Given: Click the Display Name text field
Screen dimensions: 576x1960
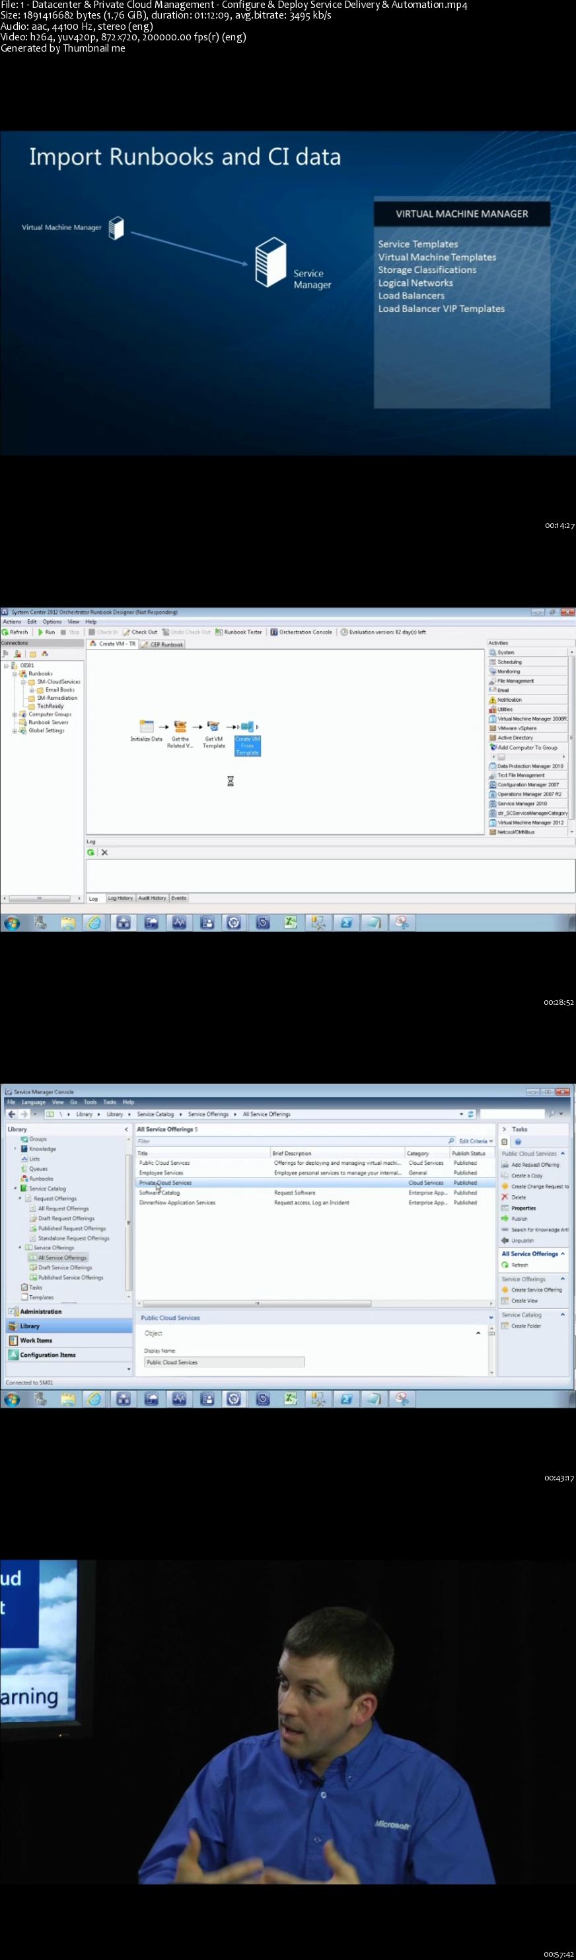Looking at the screenshot, I should [x=224, y=1362].
